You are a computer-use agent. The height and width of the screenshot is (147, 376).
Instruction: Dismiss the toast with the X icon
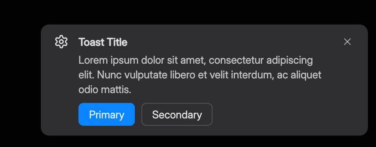tap(347, 42)
